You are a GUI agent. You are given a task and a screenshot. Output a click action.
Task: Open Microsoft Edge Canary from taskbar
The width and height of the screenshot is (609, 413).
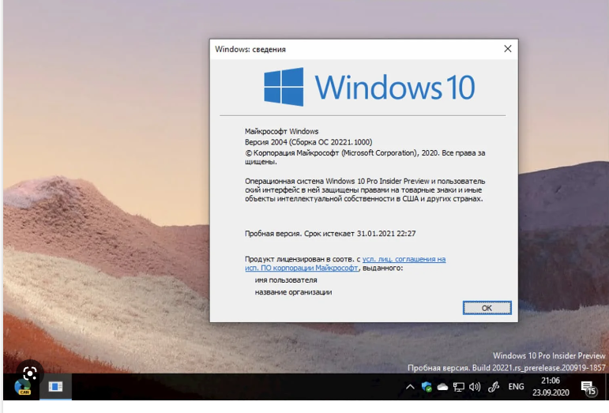pos(22,387)
